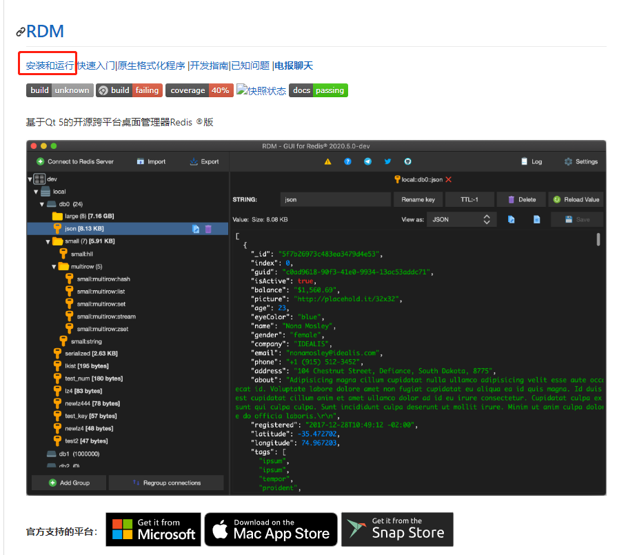Select lkist [195 bytes] key
The height and width of the screenshot is (555, 617).
click(81, 366)
